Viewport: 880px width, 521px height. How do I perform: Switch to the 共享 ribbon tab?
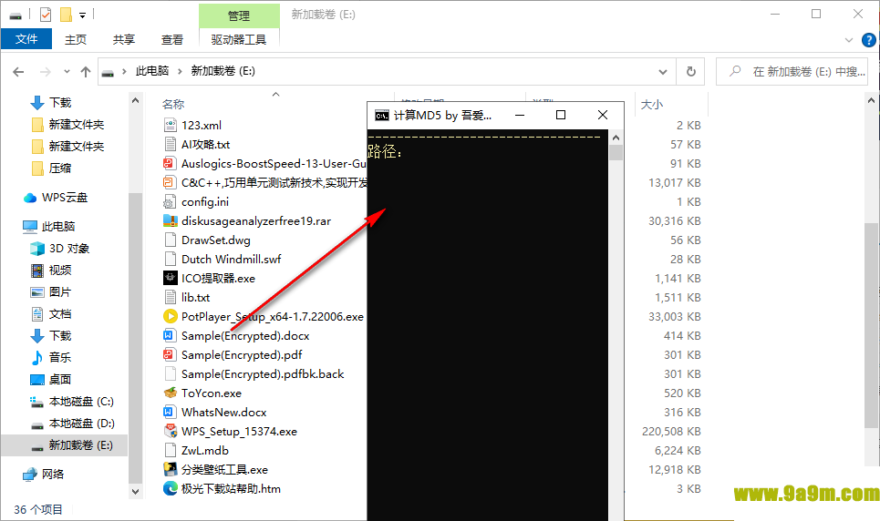point(123,39)
